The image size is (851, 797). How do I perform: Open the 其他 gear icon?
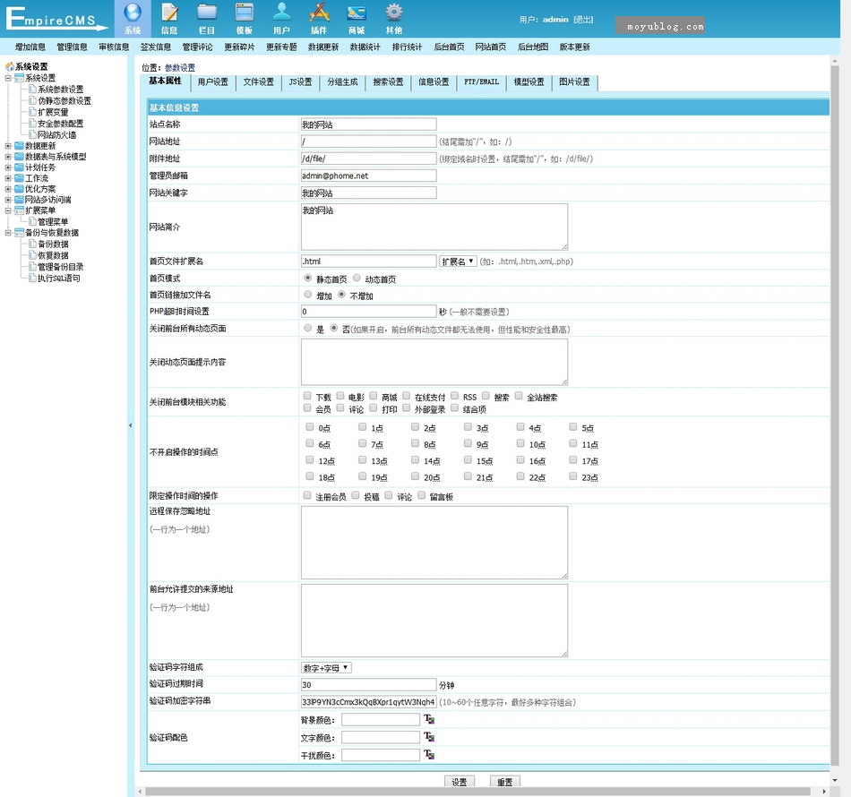394,13
